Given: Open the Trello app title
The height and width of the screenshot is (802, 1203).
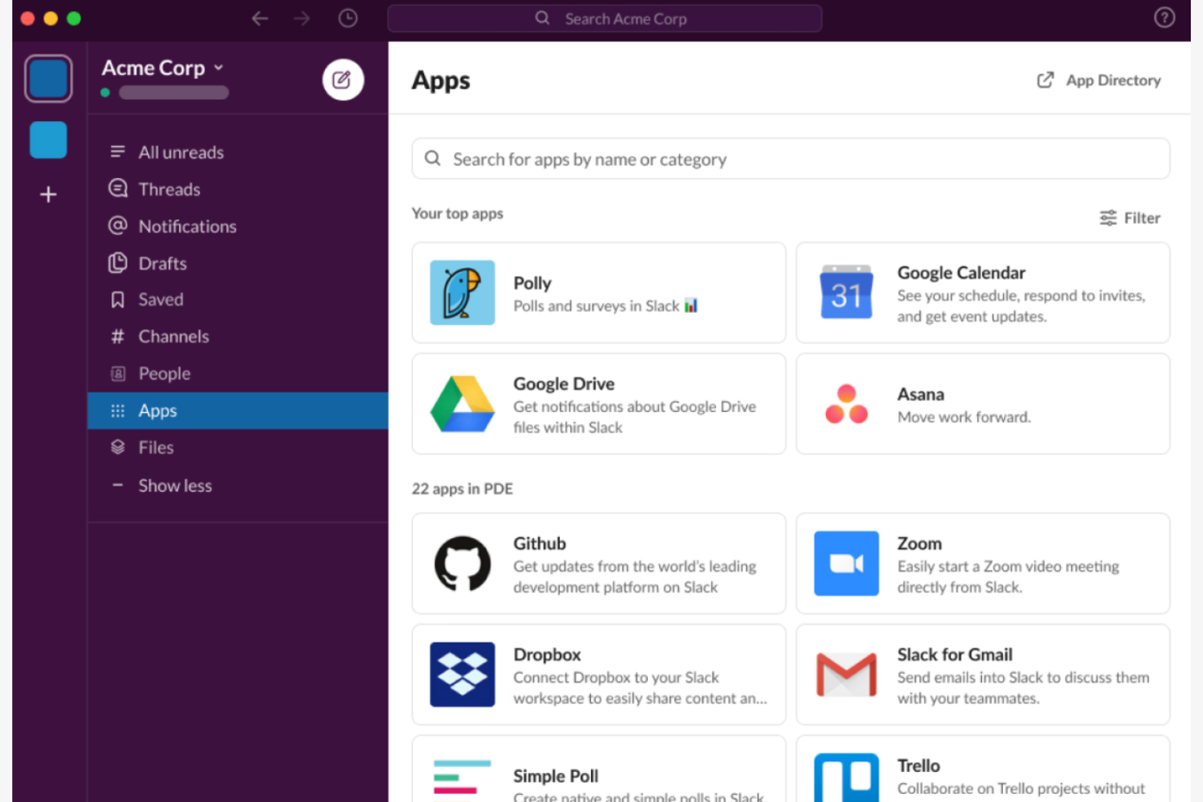Looking at the screenshot, I should point(919,765).
